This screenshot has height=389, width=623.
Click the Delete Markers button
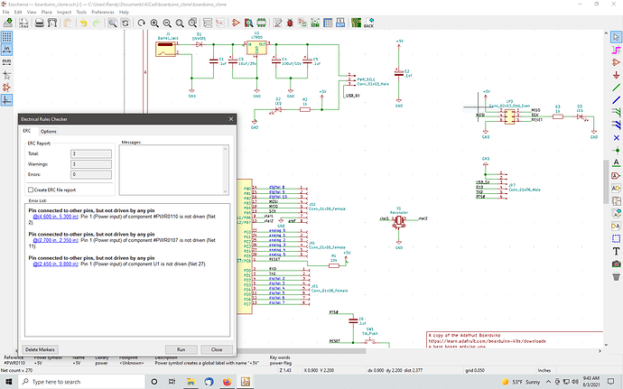pyautogui.click(x=40, y=349)
